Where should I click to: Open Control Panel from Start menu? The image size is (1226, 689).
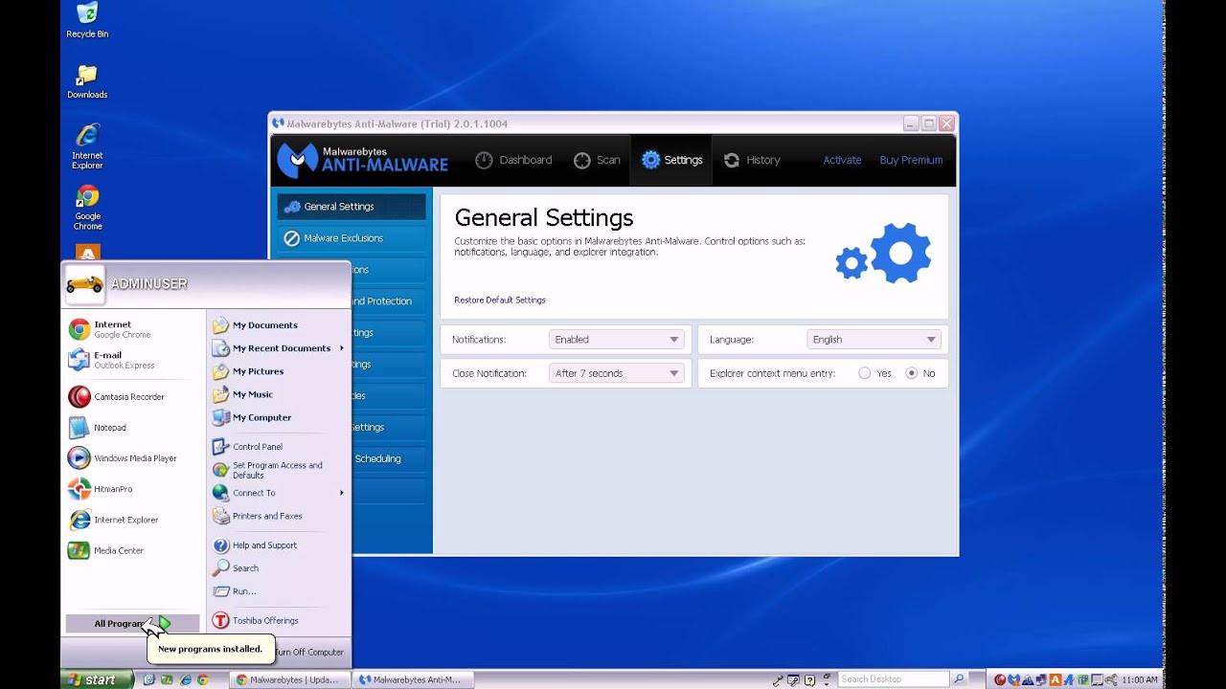[x=278, y=446]
